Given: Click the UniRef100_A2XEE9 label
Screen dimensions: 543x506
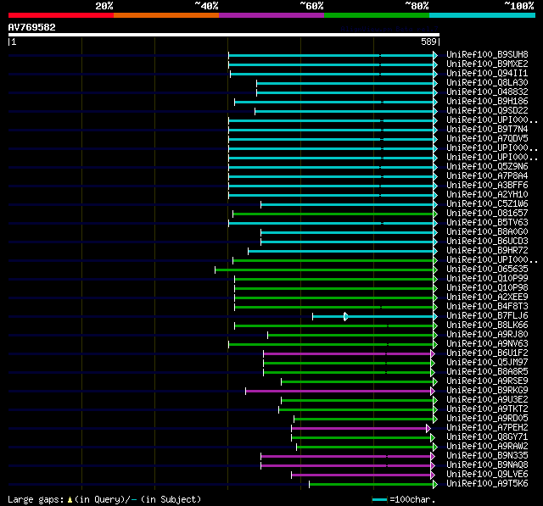Looking at the screenshot, I should coord(487,297).
